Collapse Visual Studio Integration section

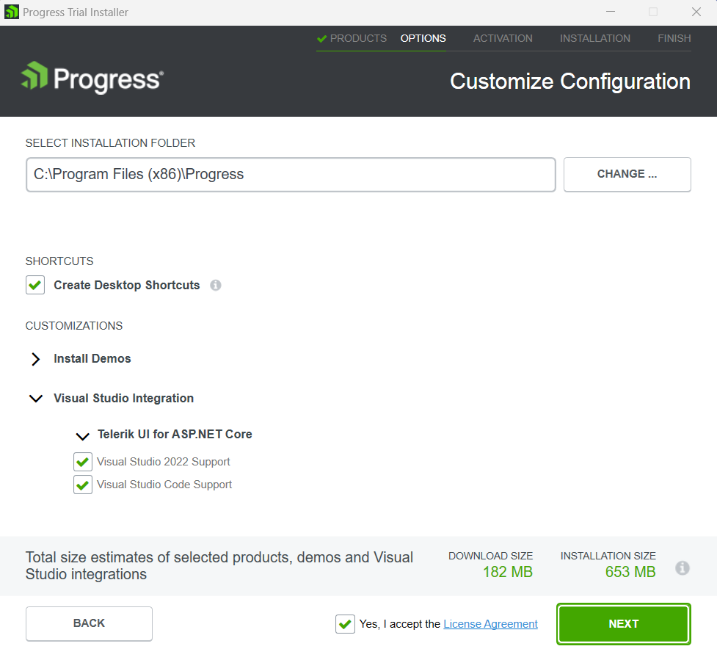pos(36,399)
